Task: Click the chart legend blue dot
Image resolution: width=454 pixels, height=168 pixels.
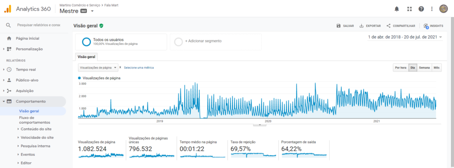Action: pyautogui.click(x=80, y=78)
